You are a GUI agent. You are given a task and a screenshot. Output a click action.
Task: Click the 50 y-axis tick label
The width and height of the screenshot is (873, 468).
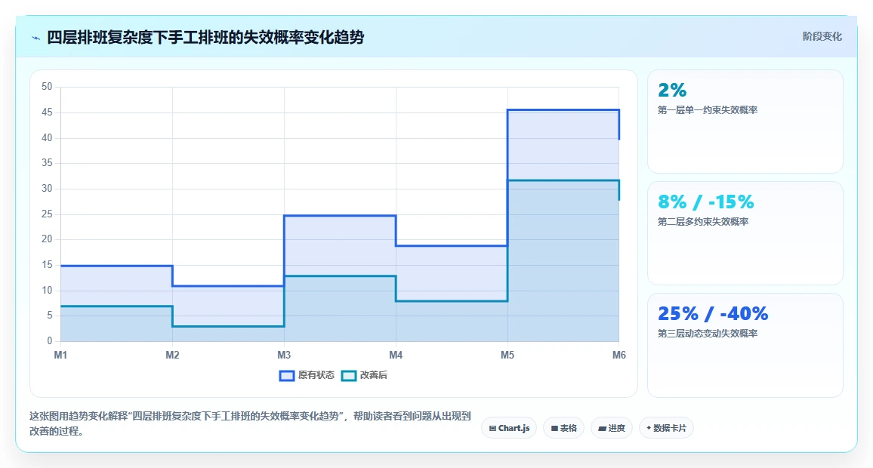[47, 87]
